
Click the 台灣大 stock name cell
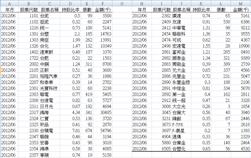pyautogui.click(x=181, y=113)
